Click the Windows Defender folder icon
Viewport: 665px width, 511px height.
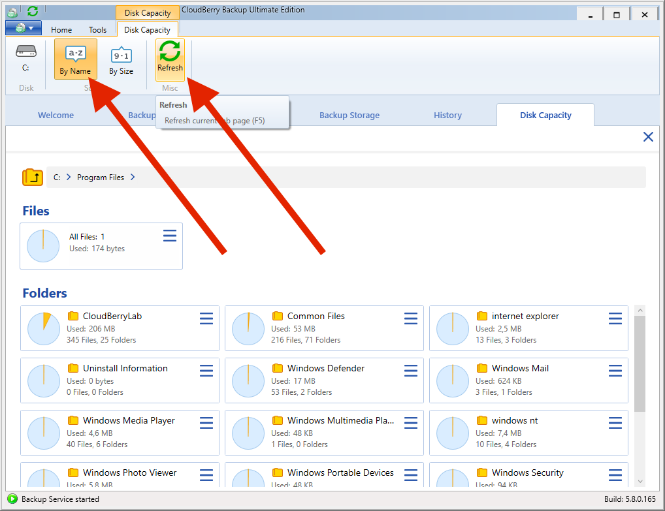[278, 368]
